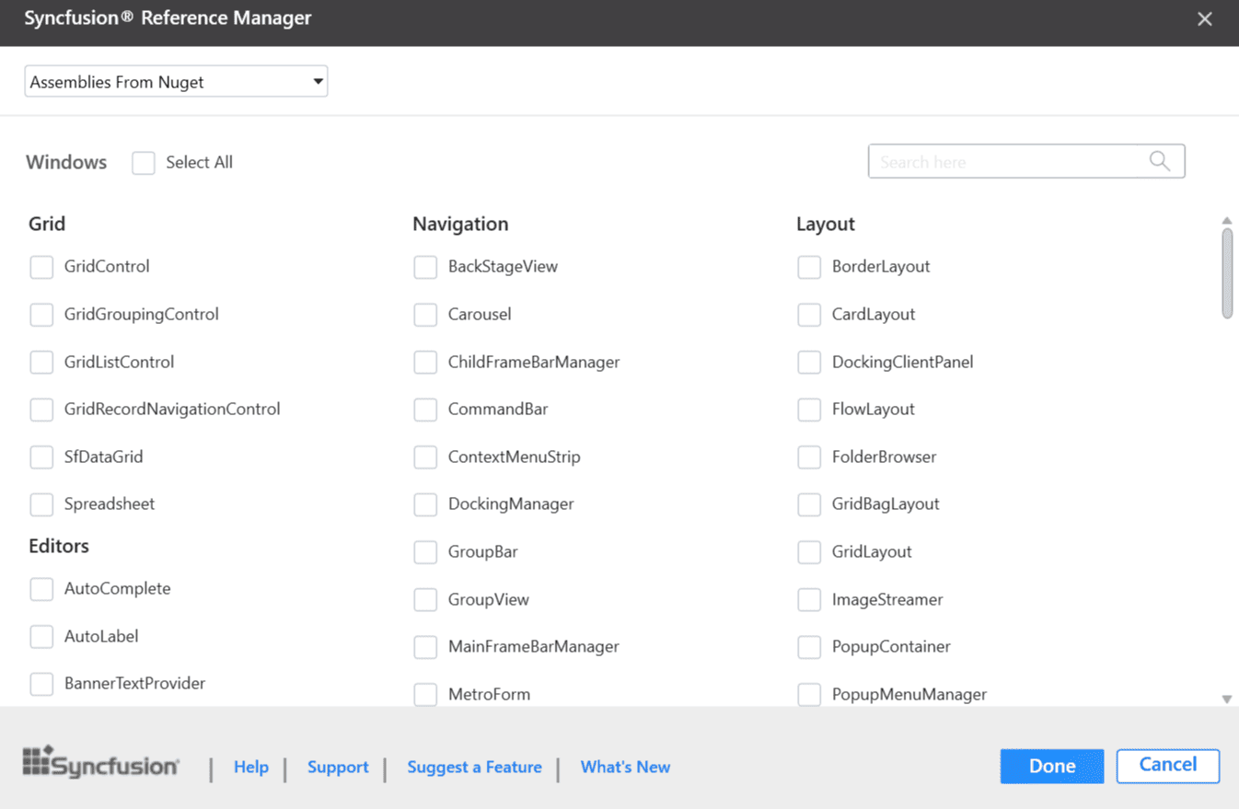Check the CommandBar checkbox

point(425,410)
